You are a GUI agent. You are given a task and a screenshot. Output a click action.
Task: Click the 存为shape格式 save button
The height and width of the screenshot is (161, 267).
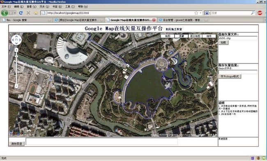point(230,77)
